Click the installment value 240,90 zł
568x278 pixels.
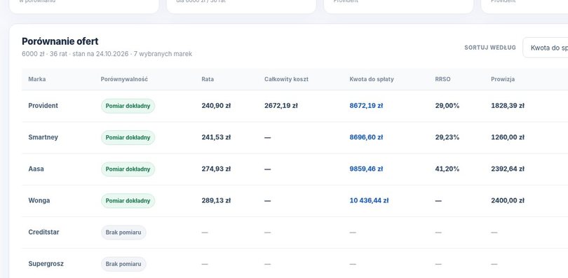(x=216, y=106)
